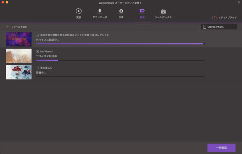This screenshot has width=242, height=154.
Task: Click the video icon beside 春を楽しむ
Action: 37,68
